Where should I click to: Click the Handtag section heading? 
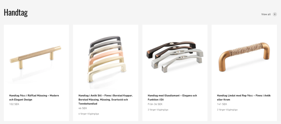pos(16,13)
